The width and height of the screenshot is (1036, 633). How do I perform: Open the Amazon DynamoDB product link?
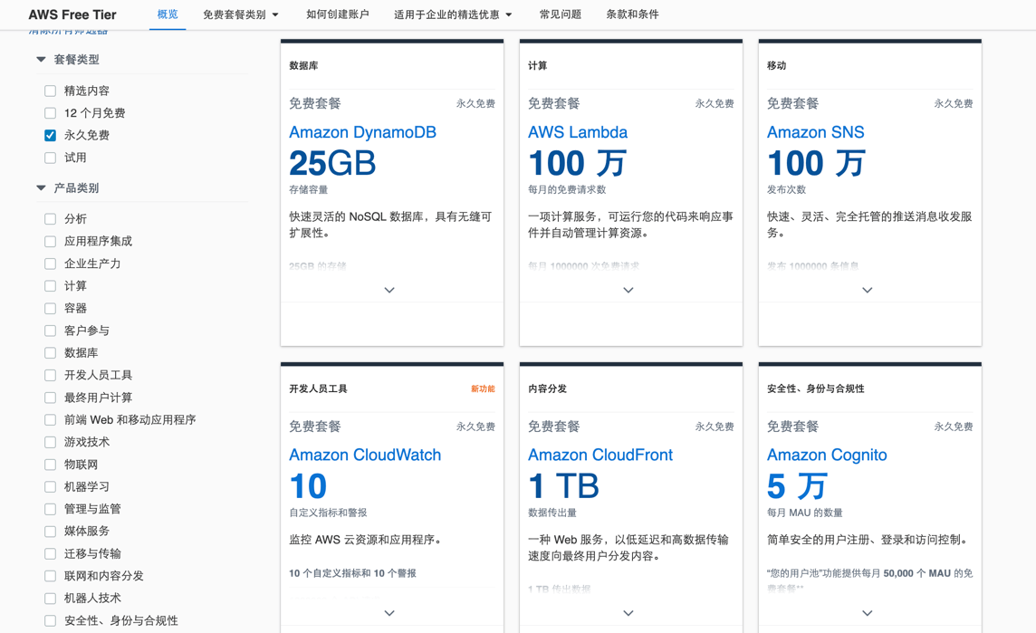[x=362, y=132]
